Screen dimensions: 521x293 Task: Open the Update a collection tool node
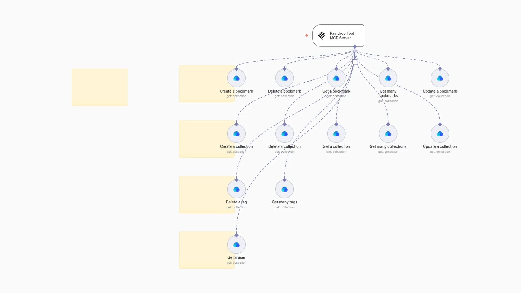[440, 133]
